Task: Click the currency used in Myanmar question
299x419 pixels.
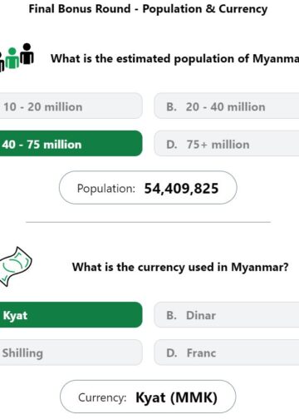Action: click(180, 267)
